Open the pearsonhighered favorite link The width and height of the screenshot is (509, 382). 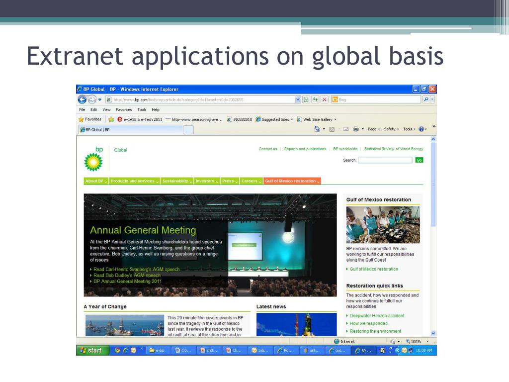pos(194,119)
